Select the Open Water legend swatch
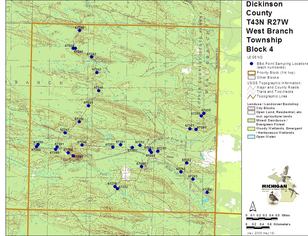This screenshot has width=308, height=236. pyautogui.click(x=251, y=137)
